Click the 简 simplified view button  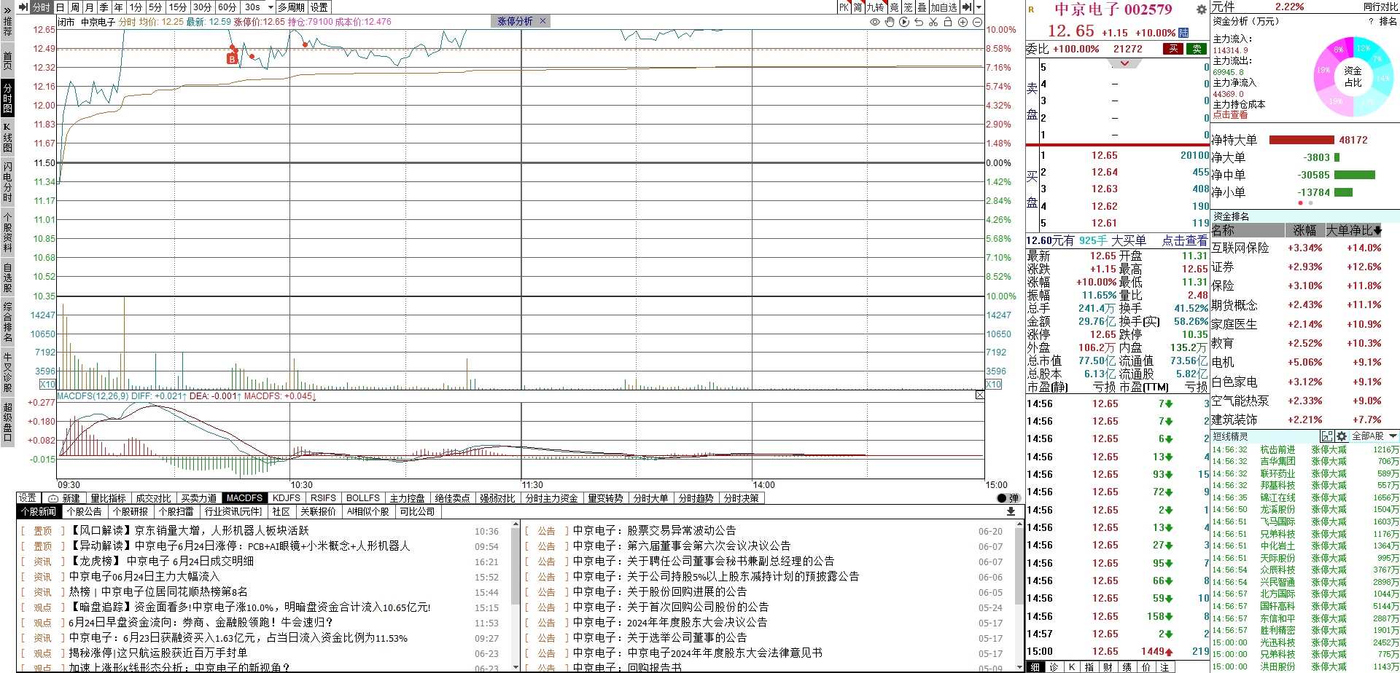857,7
